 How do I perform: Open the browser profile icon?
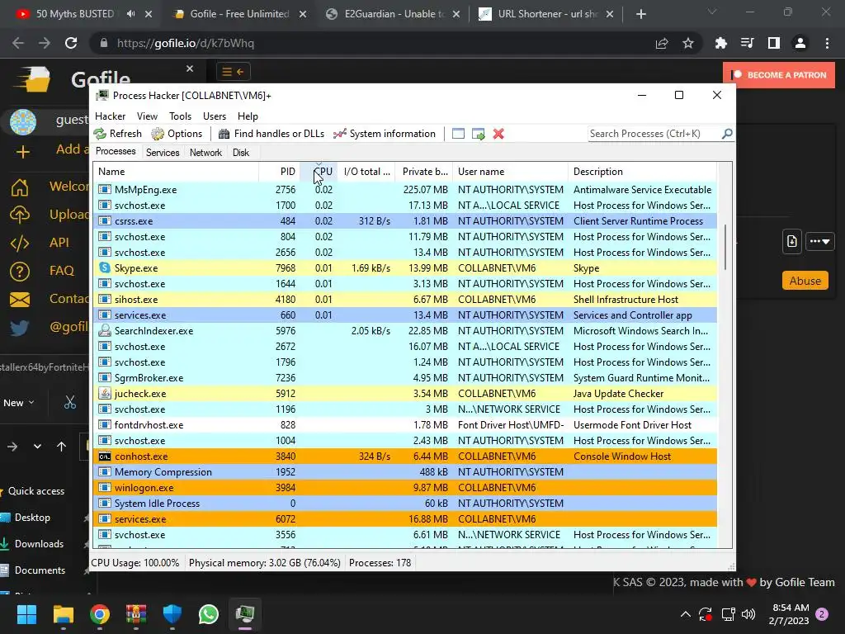pos(800,43)
